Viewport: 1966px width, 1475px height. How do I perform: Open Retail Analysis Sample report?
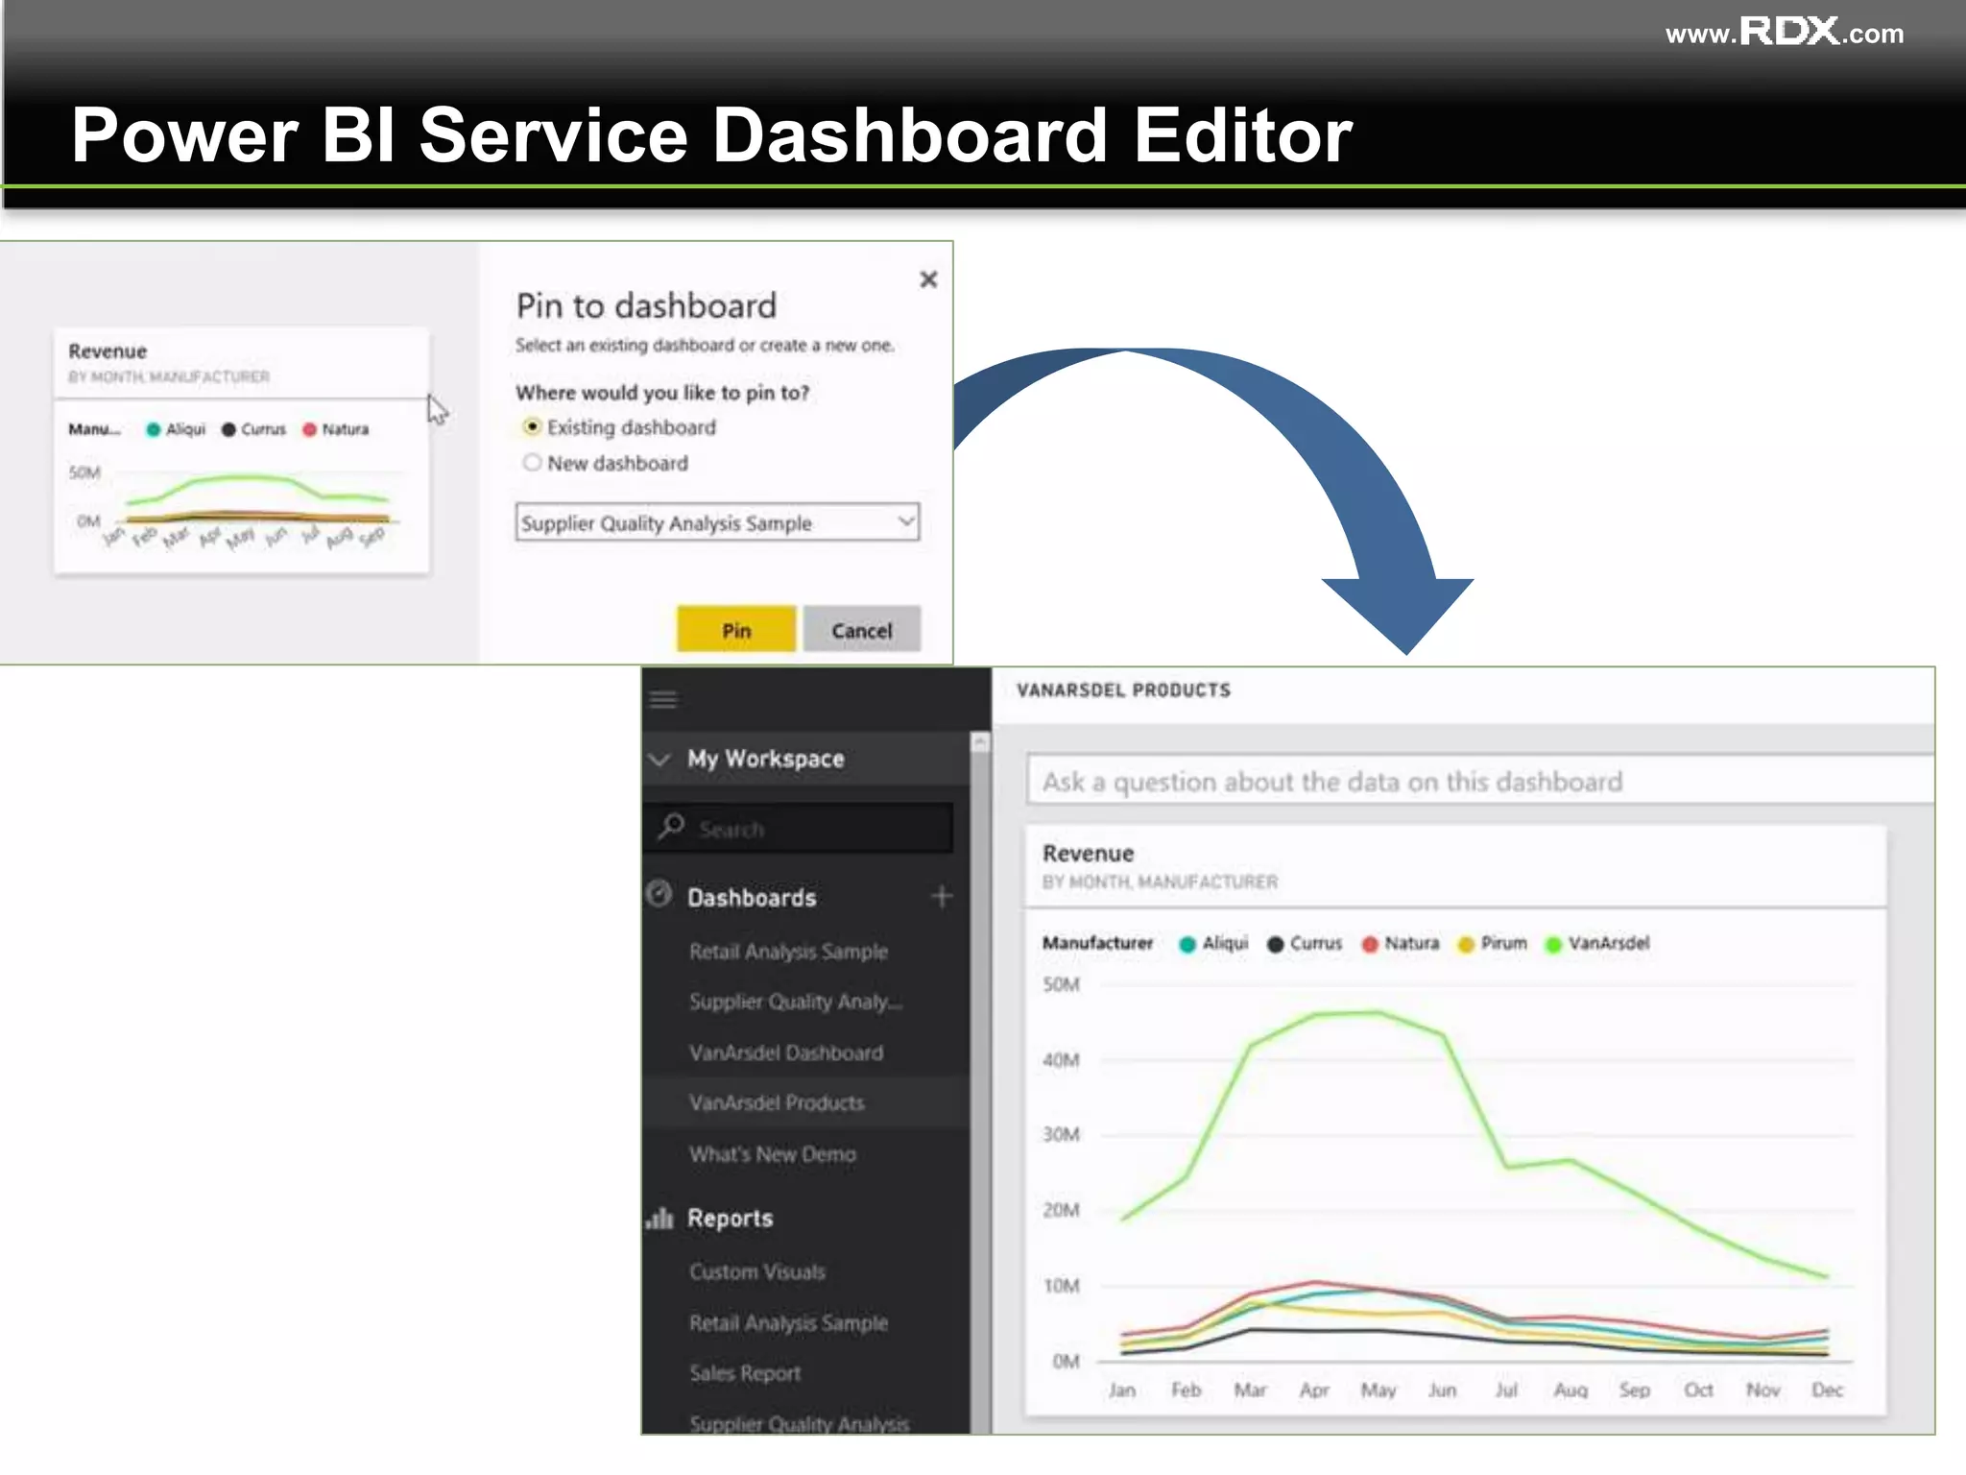tap(788, 1323)
